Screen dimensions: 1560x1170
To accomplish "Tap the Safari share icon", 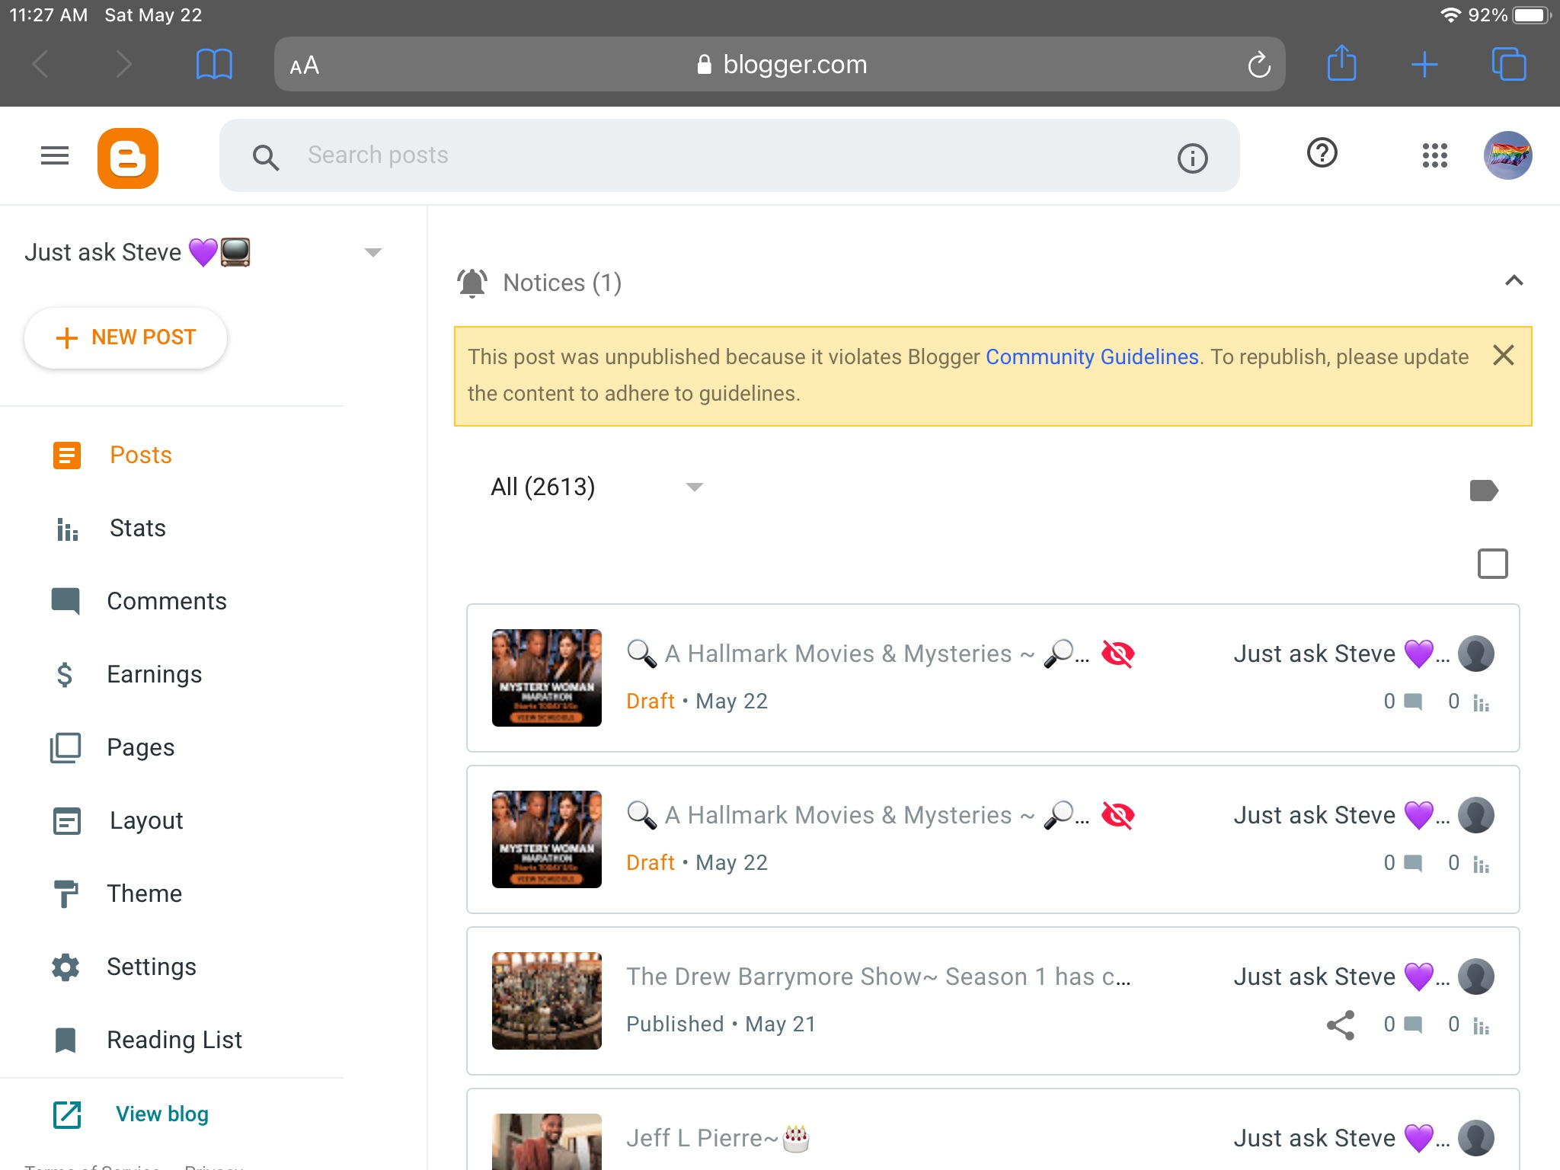I will pyautogui.click(x=1341, y=63).
